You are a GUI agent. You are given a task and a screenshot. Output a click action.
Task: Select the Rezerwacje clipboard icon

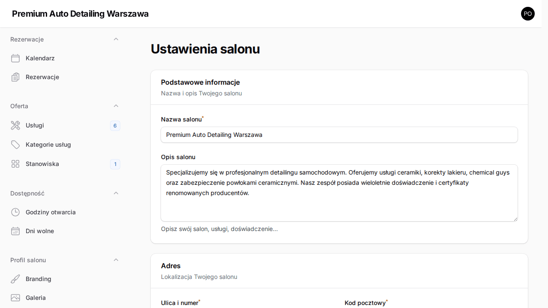click(x=15, y=77)
